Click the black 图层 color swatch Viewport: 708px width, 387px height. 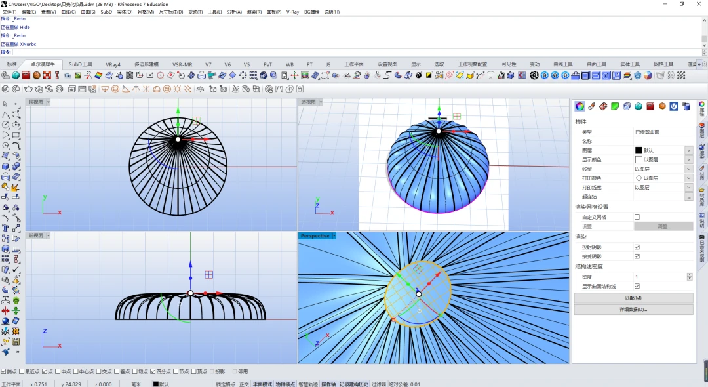pyautogui.click(x=639, y=150)
